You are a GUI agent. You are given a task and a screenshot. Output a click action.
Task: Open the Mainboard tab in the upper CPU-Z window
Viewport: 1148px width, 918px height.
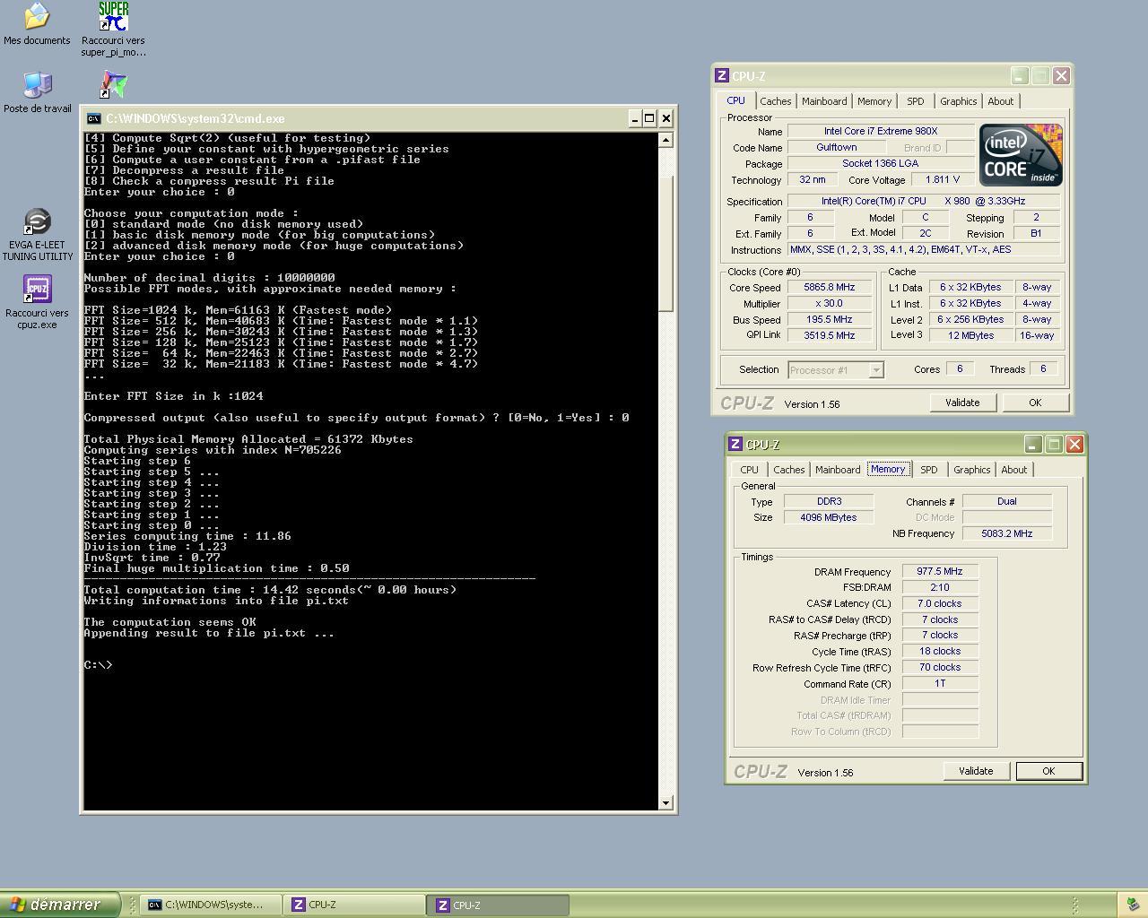824,101
